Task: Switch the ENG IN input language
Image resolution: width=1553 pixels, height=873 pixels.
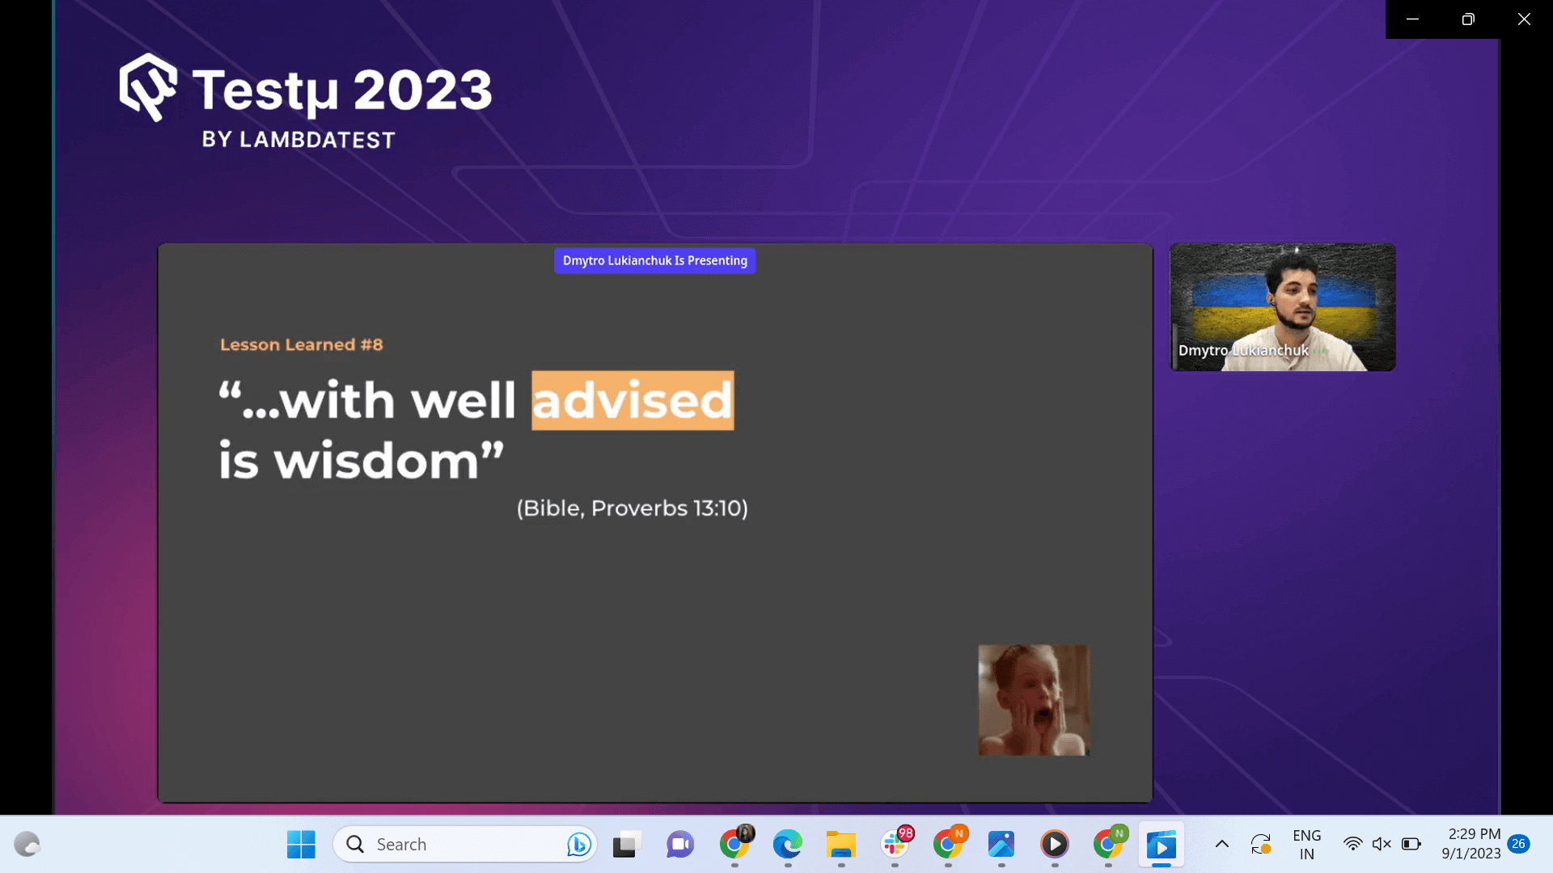Action: pyautogui.click(x=1307, y=843)
